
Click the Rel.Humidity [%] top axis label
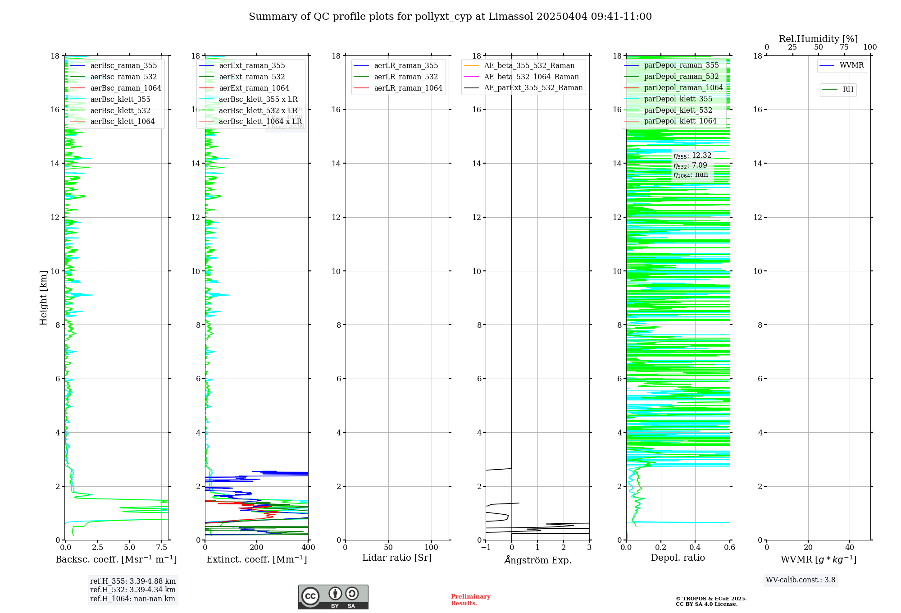pos(818,39)
